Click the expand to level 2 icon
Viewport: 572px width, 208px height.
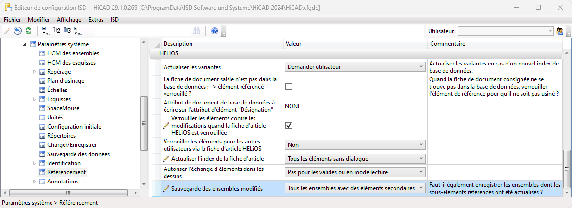pyautogui.click(x=57, y=31)
